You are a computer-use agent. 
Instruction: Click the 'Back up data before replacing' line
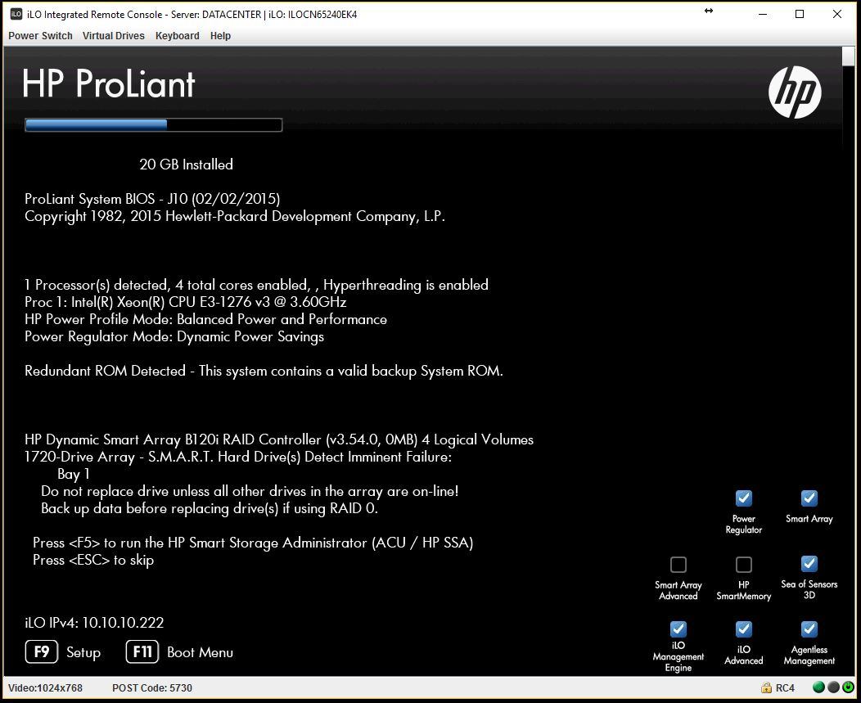click(210, 508)
